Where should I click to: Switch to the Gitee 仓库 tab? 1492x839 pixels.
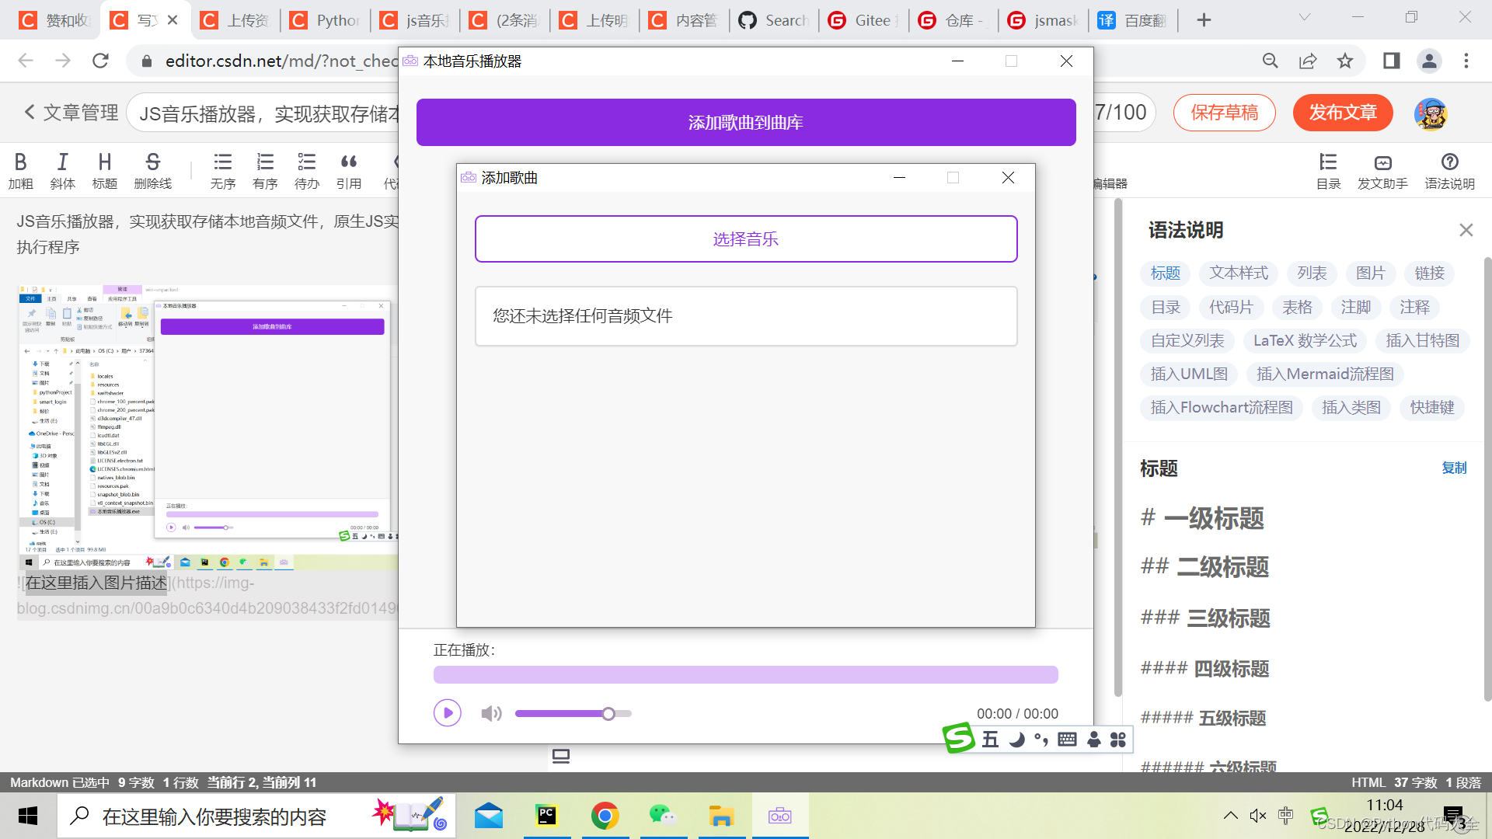pos(953,20)
